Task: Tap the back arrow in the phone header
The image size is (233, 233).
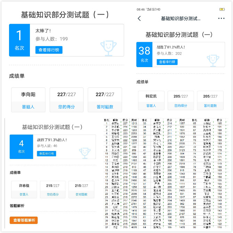Action: pyautogui.click(x=139, y=18)
